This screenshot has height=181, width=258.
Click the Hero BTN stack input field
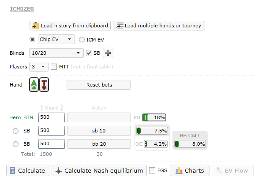click(52, 117)
